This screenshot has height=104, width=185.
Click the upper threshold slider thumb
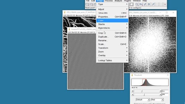[142, 91]
